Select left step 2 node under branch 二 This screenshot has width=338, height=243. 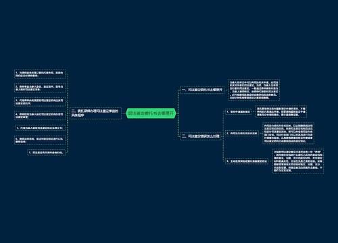pos(40,88)
